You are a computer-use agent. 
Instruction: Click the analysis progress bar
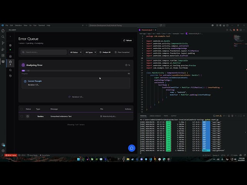pyautogui.click(x=76, y=71)
